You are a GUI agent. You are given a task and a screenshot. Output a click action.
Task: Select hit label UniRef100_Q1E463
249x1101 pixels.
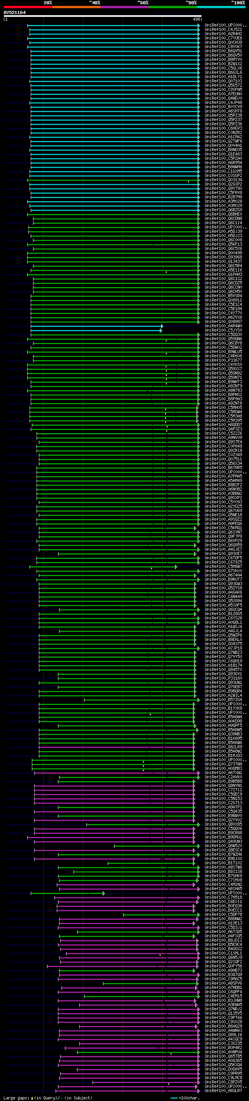pyautogui.click(x=223, y=154)
